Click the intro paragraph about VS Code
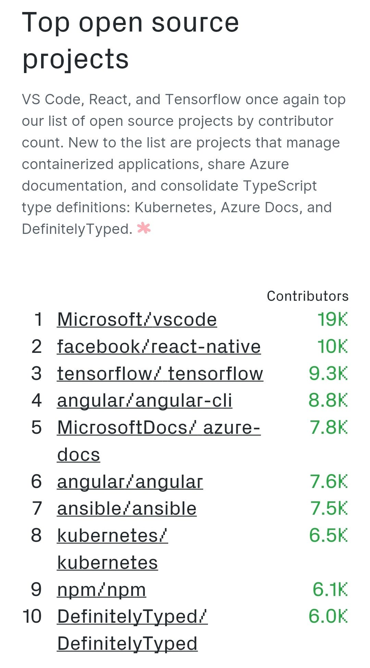Viewport: 370px width, 668px height. 184,164
